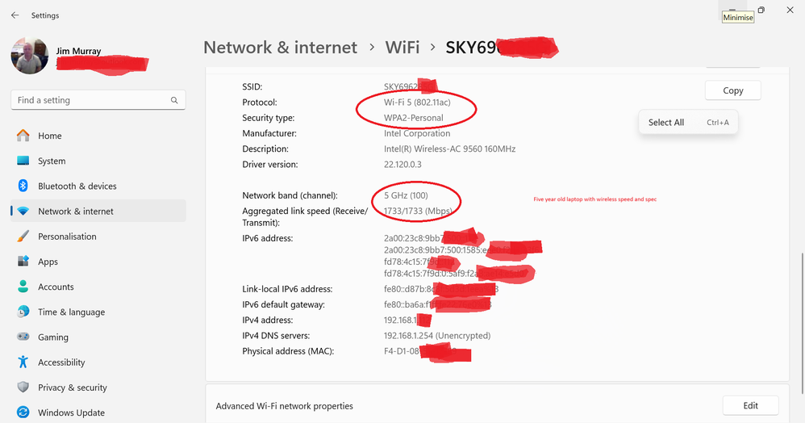This screenshot has height=423, width=805.
Task: Go to WiFi breadcrumb link
Action: 402,47
